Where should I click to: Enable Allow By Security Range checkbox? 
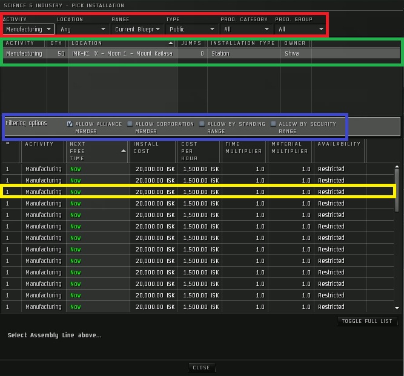click(x=273, y=124)
